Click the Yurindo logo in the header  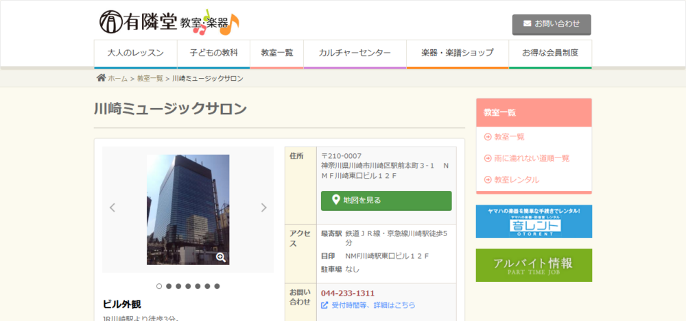(169, 23)
